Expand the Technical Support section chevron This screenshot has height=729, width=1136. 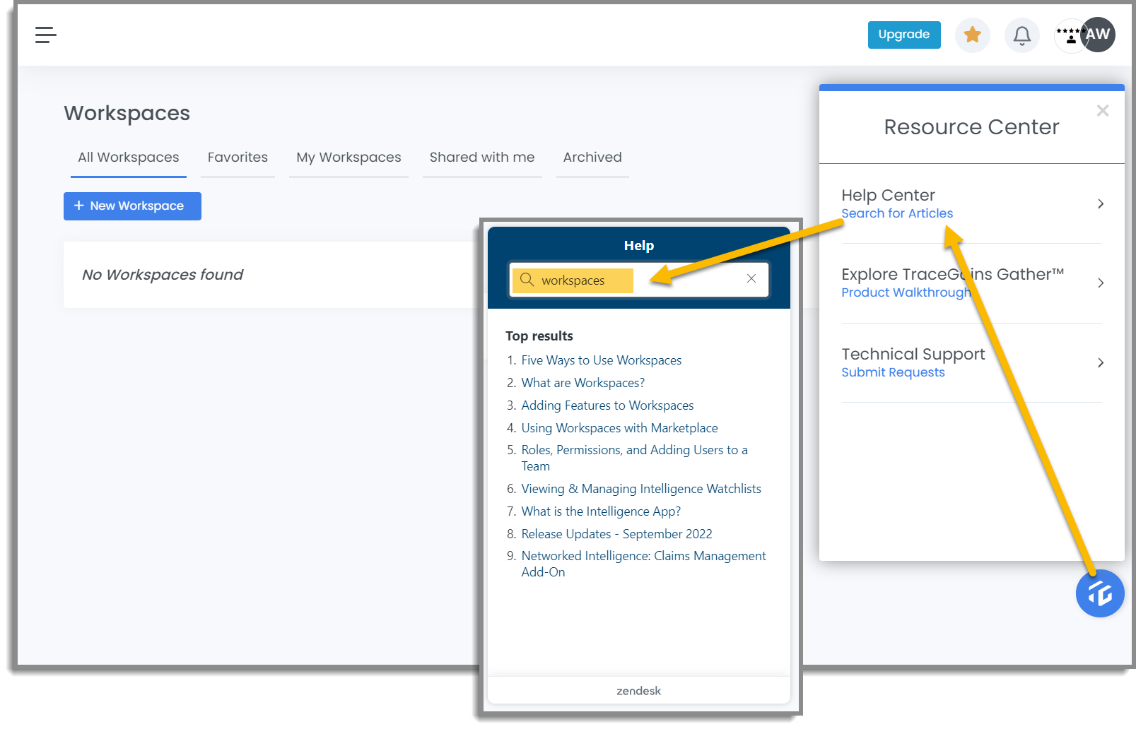[x=1100, y=362]
